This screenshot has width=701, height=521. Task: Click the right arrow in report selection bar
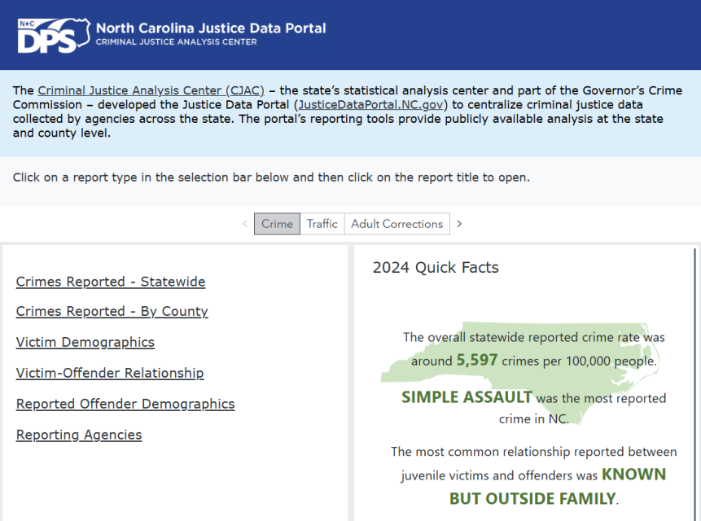pos(459,223)
